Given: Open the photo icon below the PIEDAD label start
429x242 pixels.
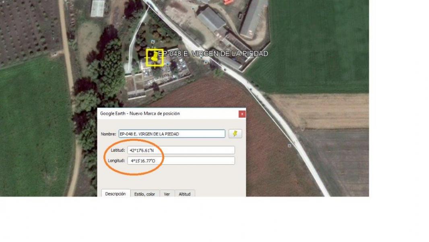Looking at the screenshot, I should pyautogui.click(x=206, y=63).
